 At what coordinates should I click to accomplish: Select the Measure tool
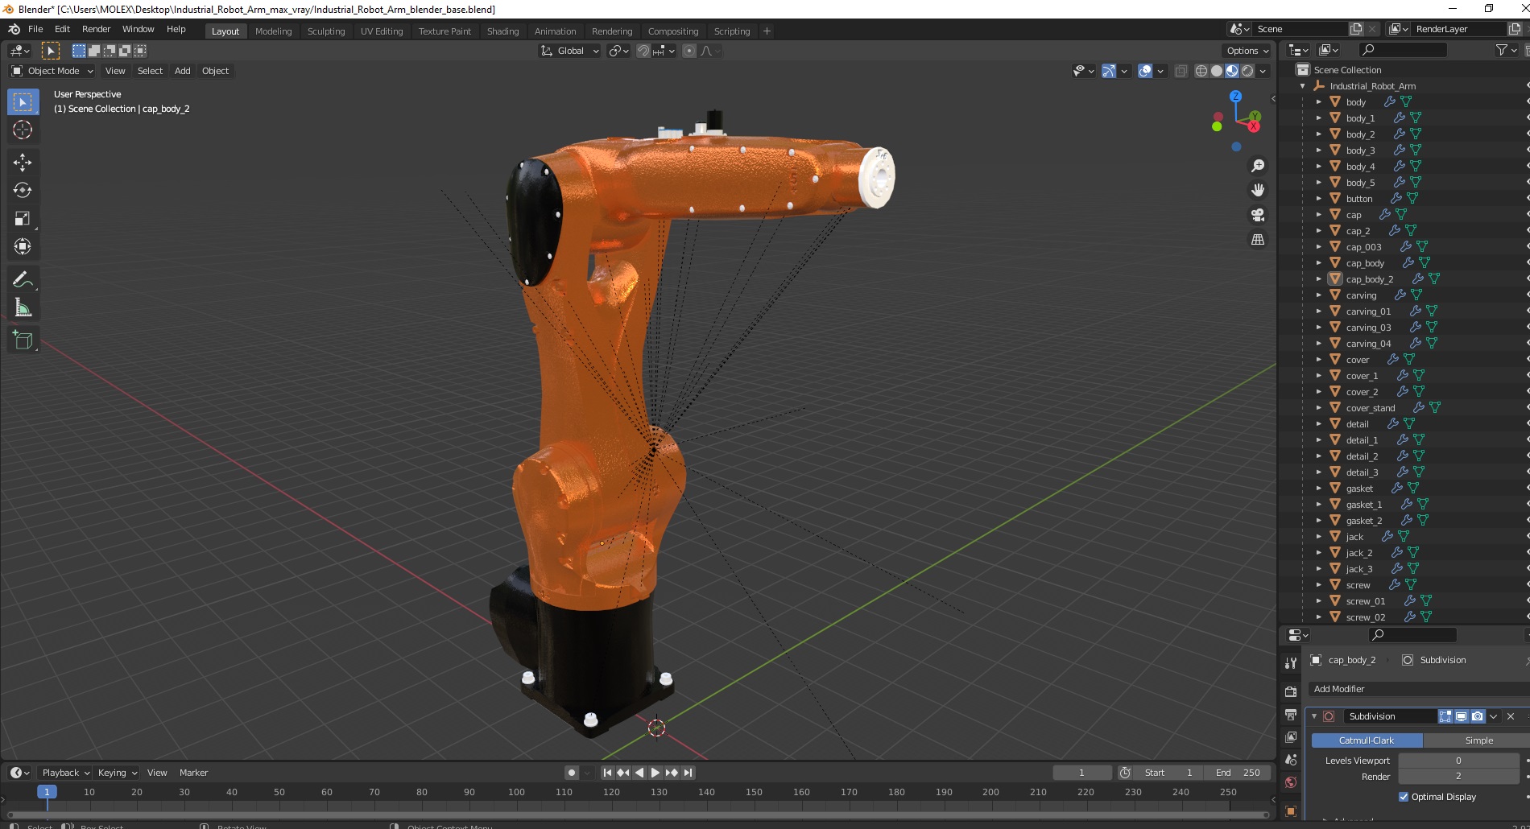pos(23,307)
